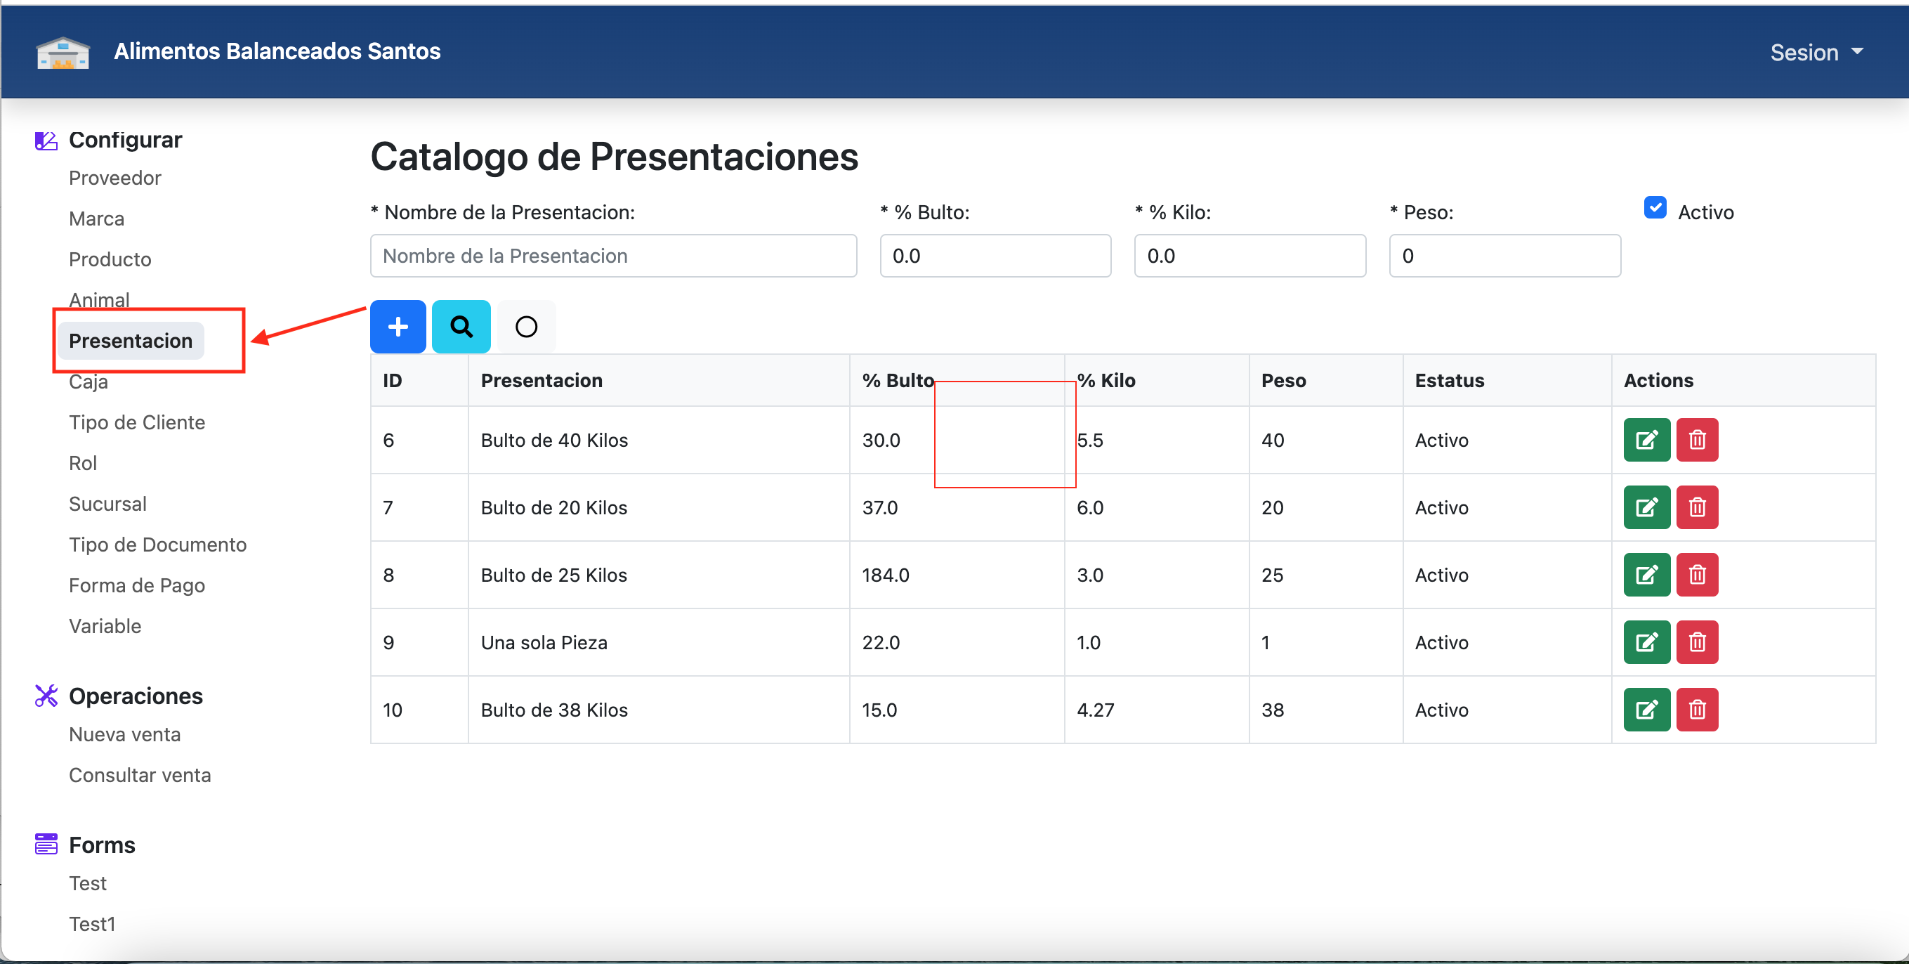Edit the Bulto de 38 Kilos row
The width and height of the screenshot is (1909, 964).
click(x=1646, y=710)
